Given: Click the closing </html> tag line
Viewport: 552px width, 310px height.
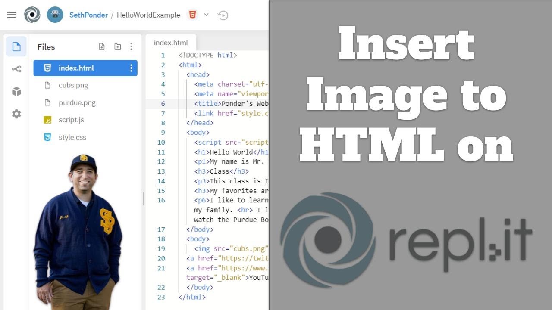Looking at the screenshot, I should [x=192, y=297].
